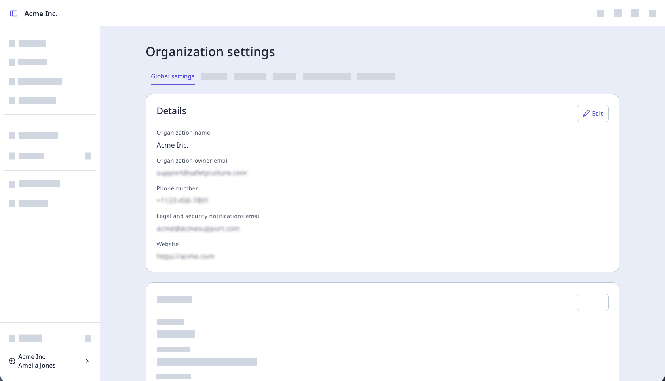Click the small square icon right of second sidebar group item
665x381 pixels.
tap(87, 156)
